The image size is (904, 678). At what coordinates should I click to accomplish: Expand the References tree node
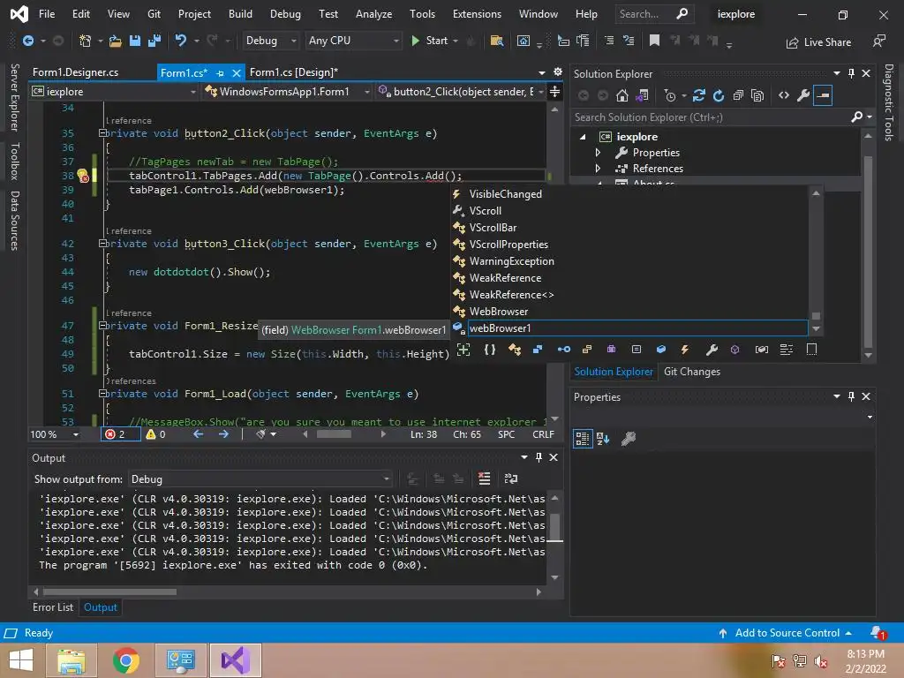tap(598, 169)
